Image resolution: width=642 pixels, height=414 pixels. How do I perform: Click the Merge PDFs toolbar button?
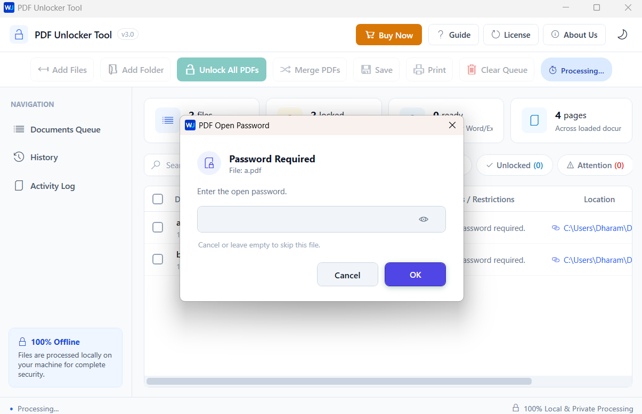pyautogui.click(x=310, y=70)
